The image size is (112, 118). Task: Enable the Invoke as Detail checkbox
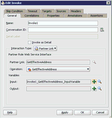29,43
